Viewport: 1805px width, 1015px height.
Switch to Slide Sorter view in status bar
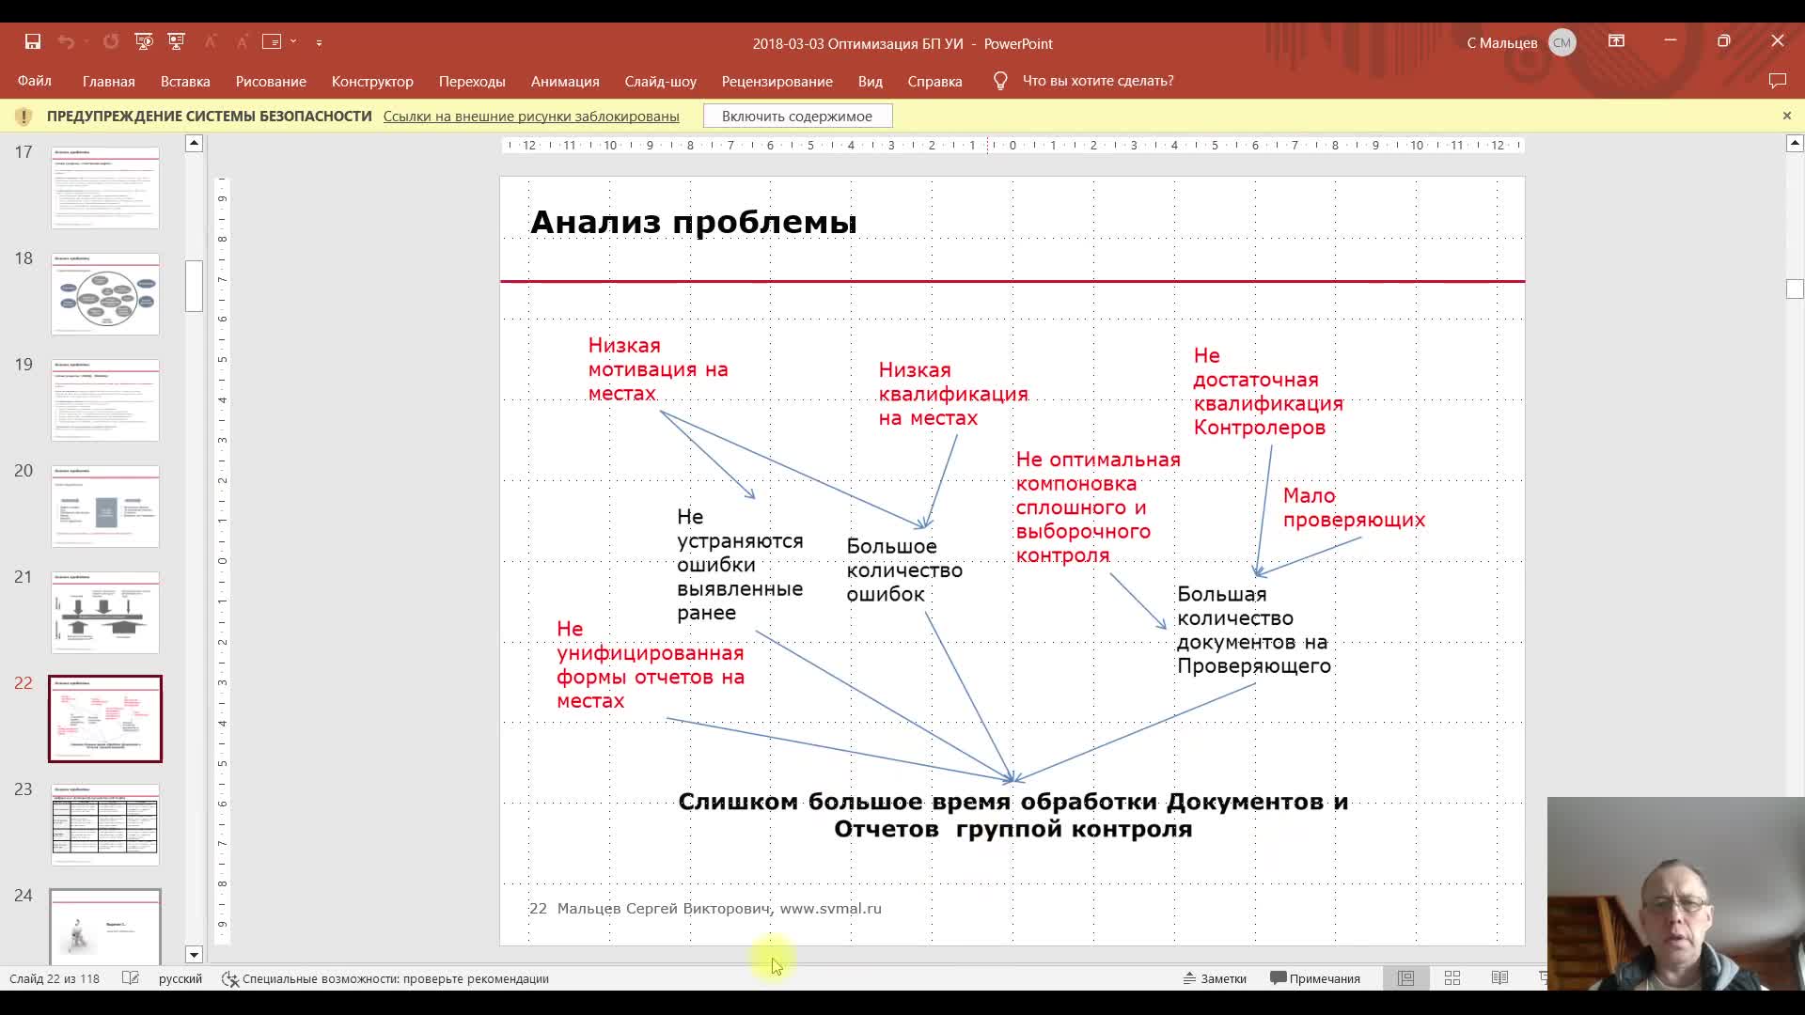pyautogui.click(x=1453, y=977)
